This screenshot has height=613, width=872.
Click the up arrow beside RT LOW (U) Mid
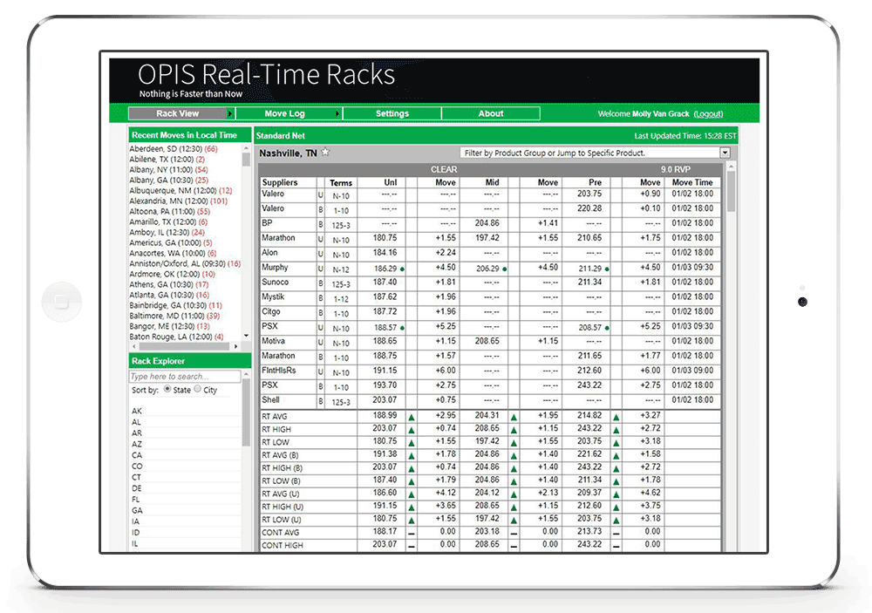pos(514,520)
